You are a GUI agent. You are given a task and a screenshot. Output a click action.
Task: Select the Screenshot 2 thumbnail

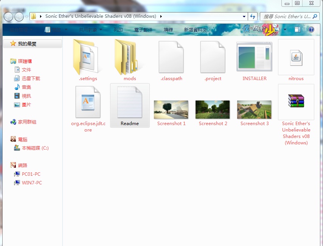tap(213, 110)
